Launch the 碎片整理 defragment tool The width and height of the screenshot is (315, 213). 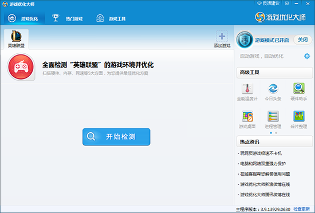tap(299, 116)
